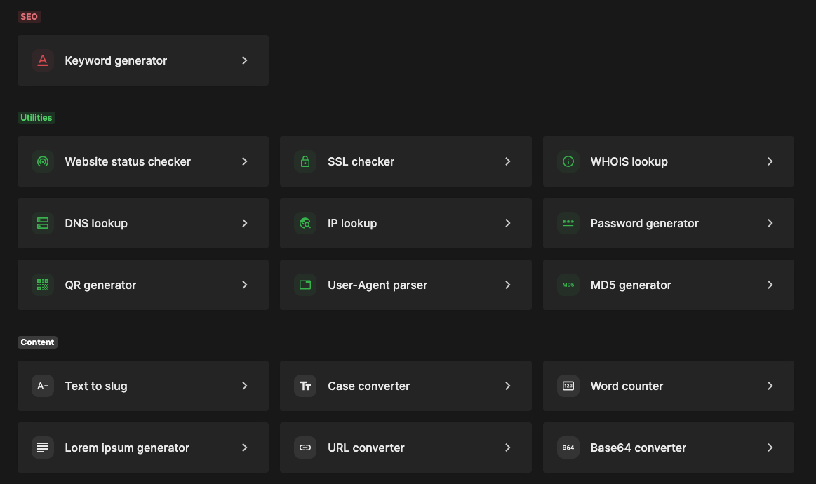816x484 pixels.
Task: Click the DNS lookup server icon
Action: (43, 223)
